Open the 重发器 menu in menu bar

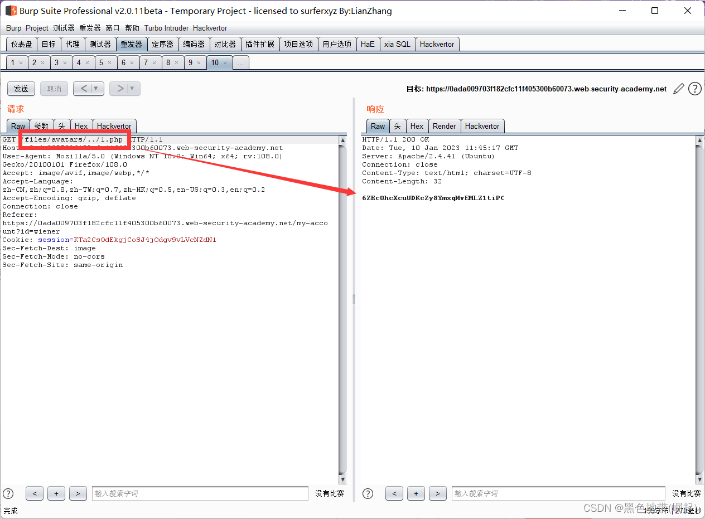click(x=90, y=28)
